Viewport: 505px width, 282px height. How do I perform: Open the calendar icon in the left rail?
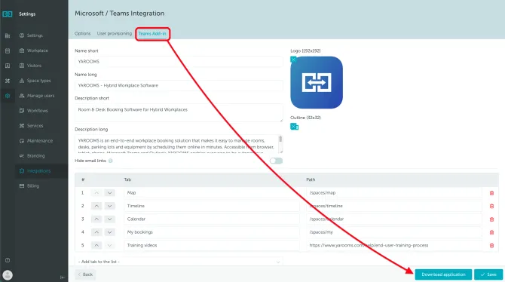8,51
